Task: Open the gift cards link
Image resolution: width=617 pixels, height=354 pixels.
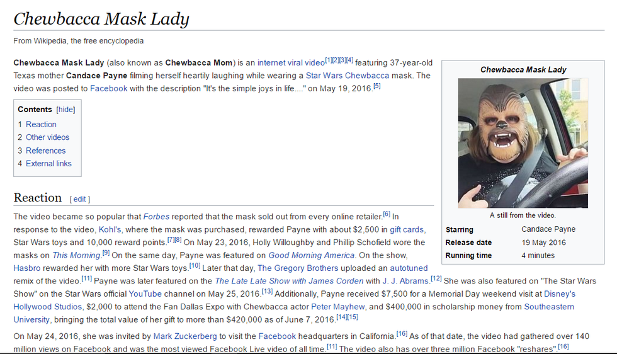Action: click(407, 229)
